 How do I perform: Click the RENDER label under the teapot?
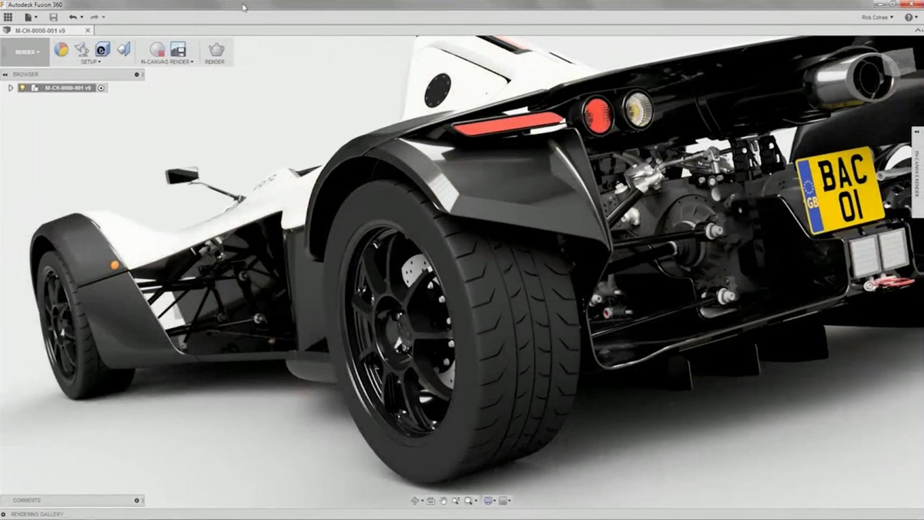coord(215,62)
